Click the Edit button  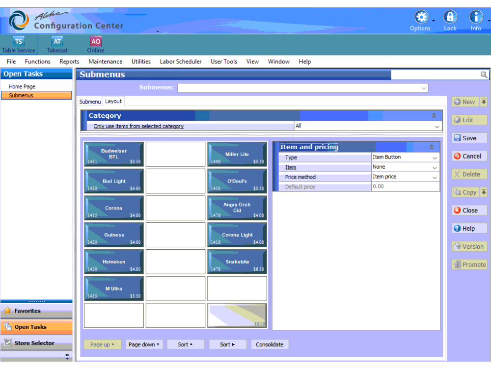[469, 120]
